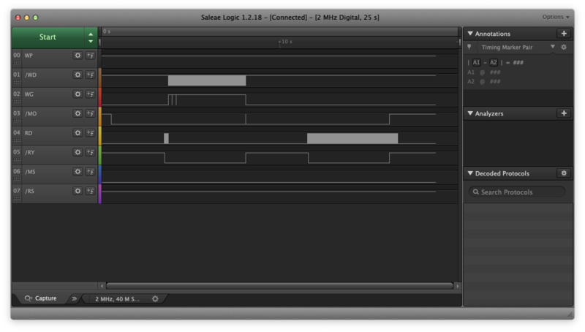This screenshot has height=332, width=585.
Task: Collapse the Annotations panel triangle
Action: 470,34
